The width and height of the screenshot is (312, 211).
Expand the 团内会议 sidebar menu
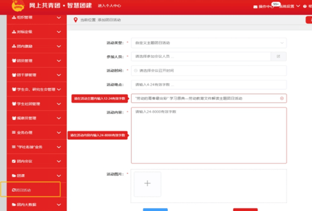click(x=37, y=161)
